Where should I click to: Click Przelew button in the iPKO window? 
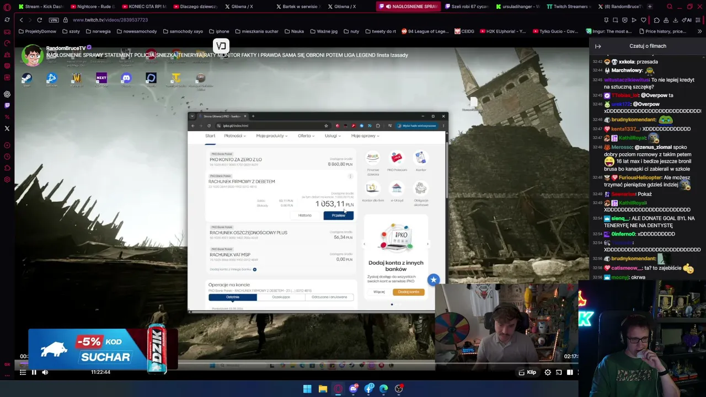click(x=338, y=216)
